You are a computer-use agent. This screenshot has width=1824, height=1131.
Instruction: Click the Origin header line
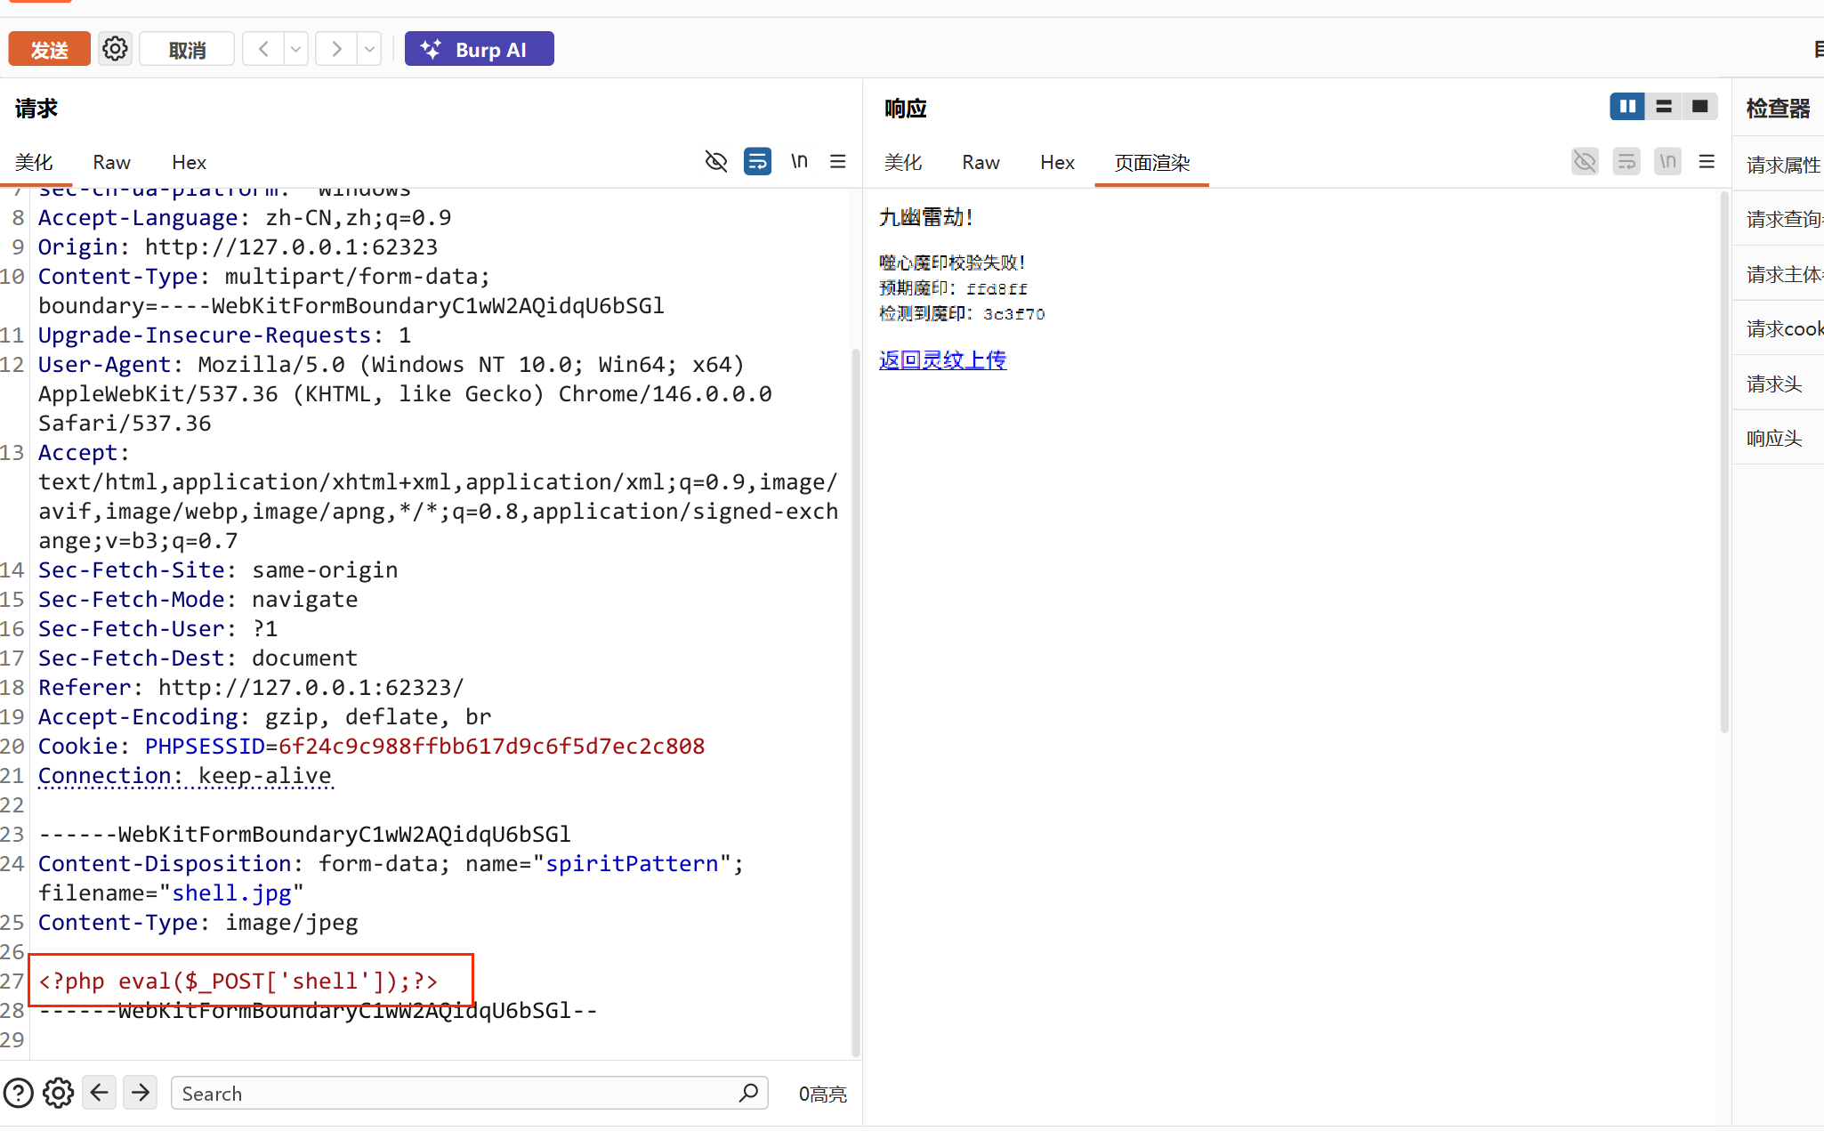click(238, 246)
